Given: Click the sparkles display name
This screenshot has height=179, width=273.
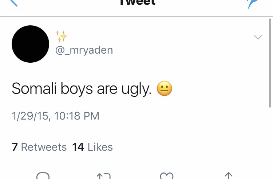Looking at the screenshot, I should click(x=62, y=36).
